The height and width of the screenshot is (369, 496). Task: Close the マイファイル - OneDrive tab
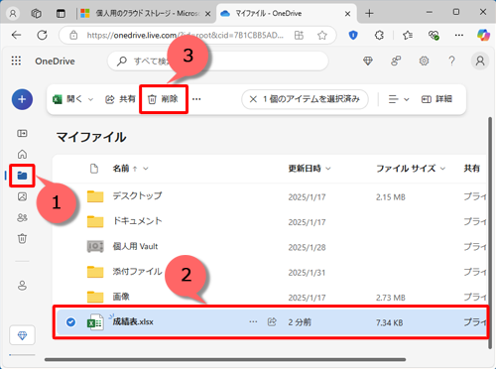tap(347, 14)
